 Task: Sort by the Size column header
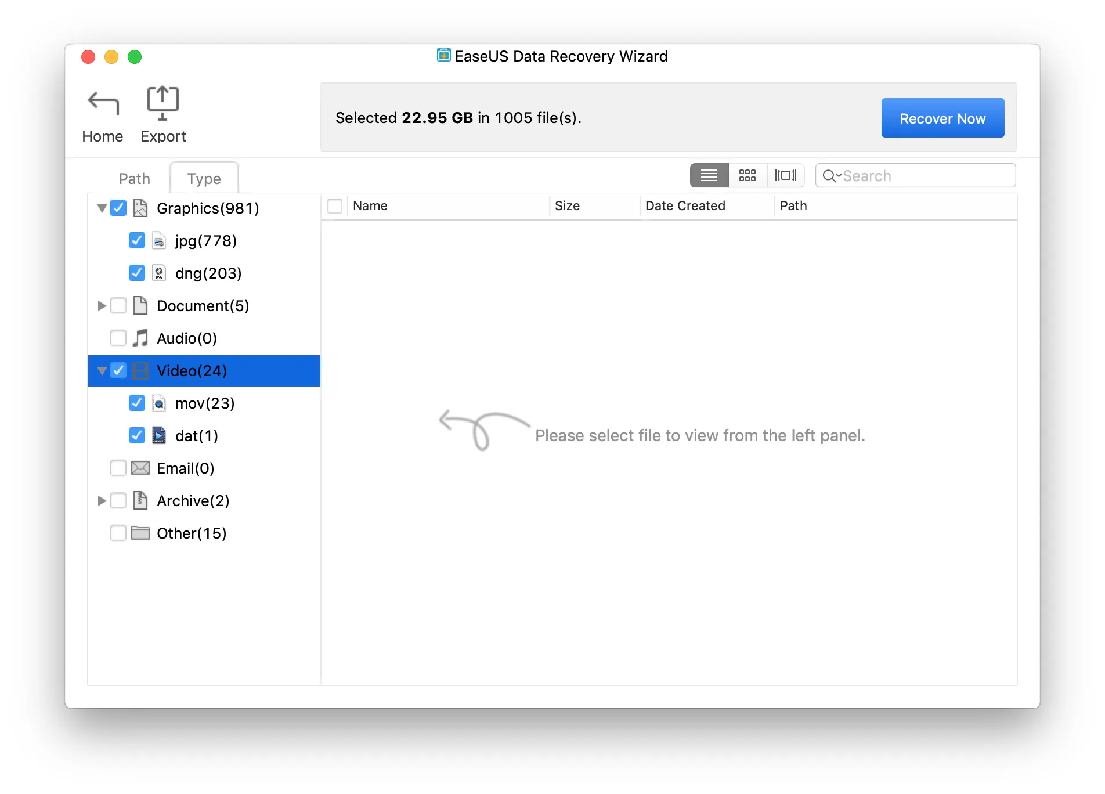pos(594,206)
